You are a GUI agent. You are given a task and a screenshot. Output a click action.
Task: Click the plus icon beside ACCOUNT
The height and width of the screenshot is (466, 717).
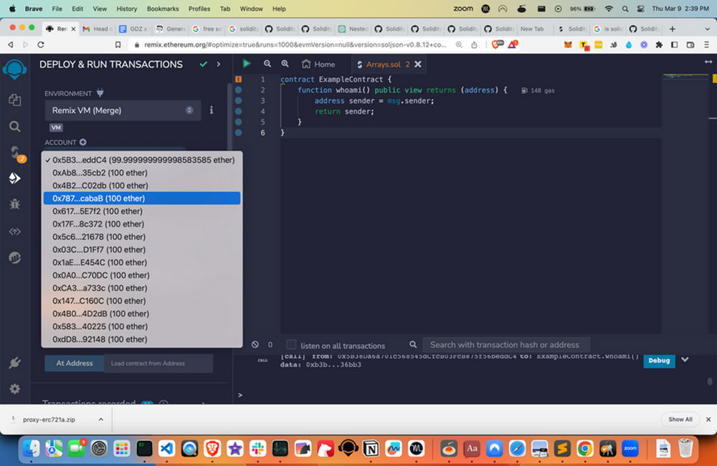pyautogui.click(x=82, y=142)
